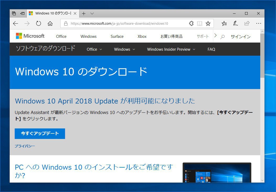Click the laptop screenshot thumbnail

tap(217, 173)
